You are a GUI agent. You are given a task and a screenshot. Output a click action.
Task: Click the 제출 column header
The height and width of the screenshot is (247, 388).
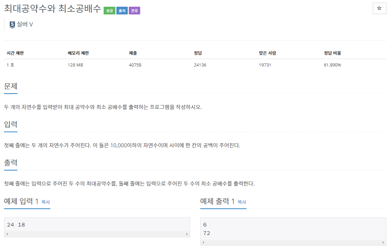pos(133,53)
